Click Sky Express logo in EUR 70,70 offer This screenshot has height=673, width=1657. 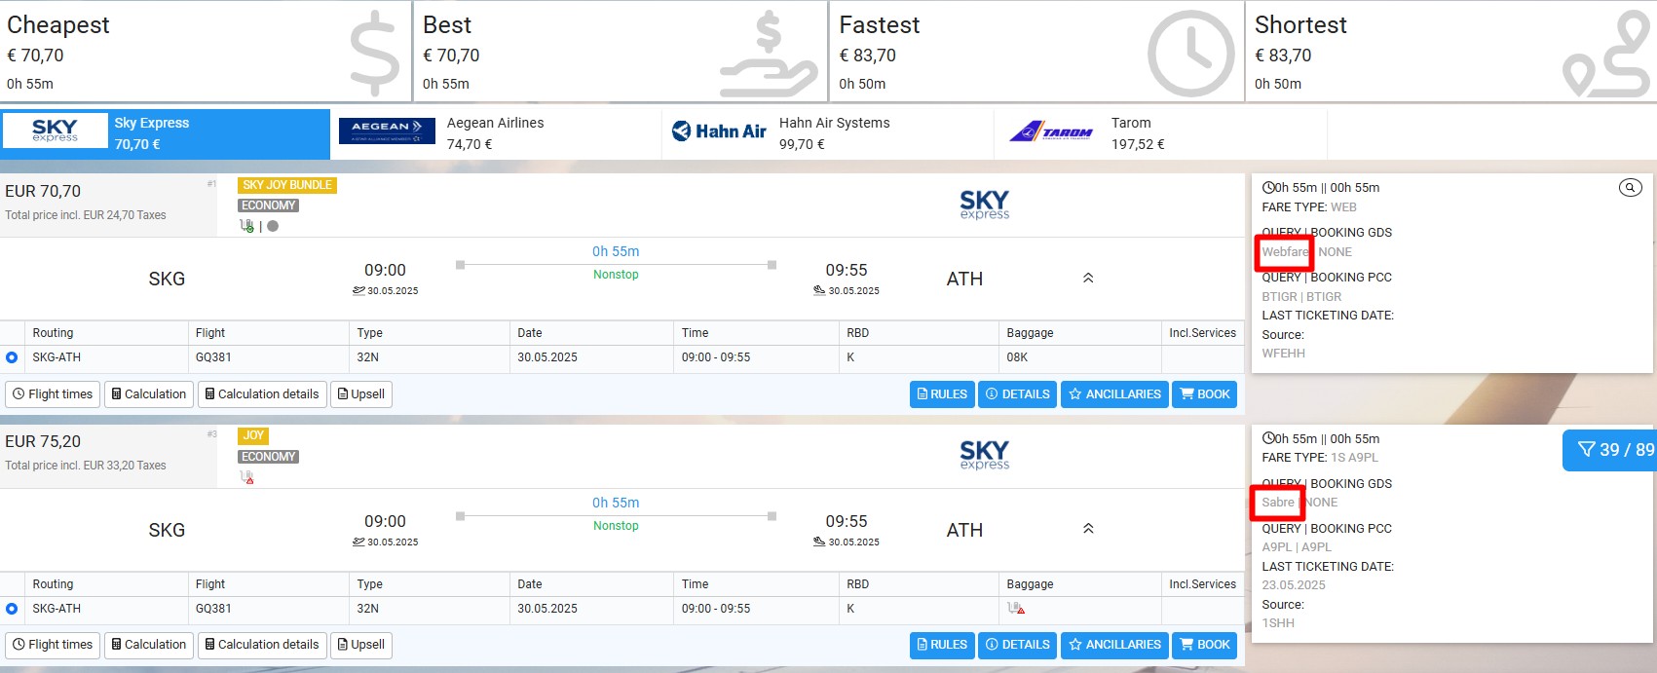[x=984, y=204]
